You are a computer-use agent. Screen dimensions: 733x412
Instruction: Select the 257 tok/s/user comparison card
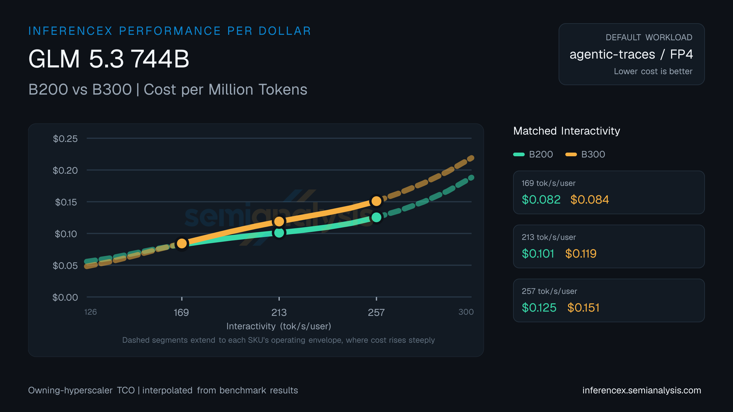click(x=609, y=300)
